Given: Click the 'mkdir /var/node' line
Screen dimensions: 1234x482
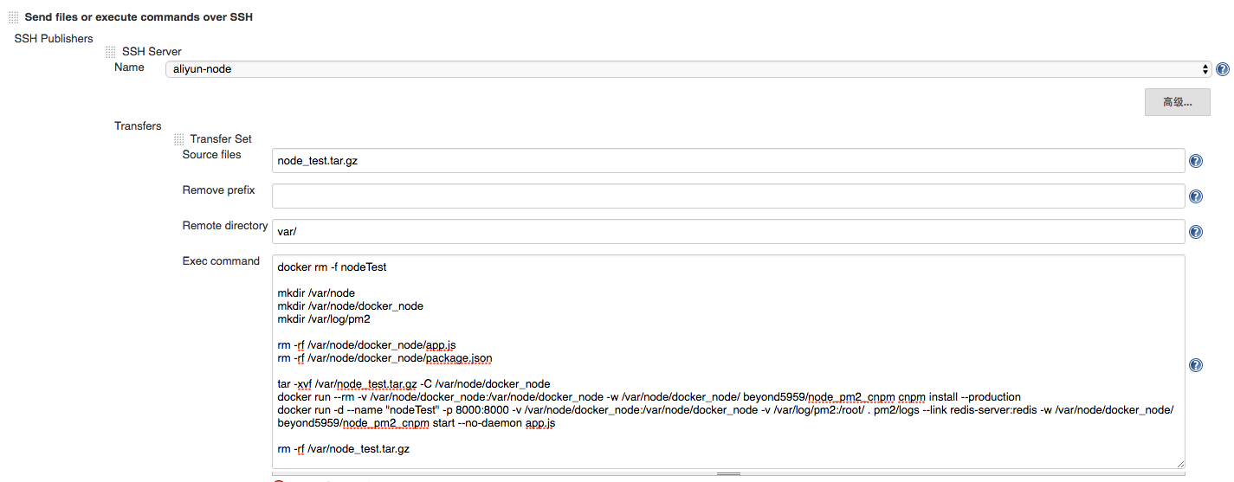Looking at the screenshot, I should click(x=316, y=293).
